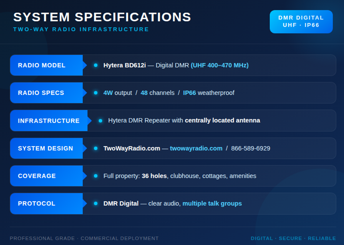
Task: Select the Digital DMR text in the RADIO MODEL row
Action: 172,65
